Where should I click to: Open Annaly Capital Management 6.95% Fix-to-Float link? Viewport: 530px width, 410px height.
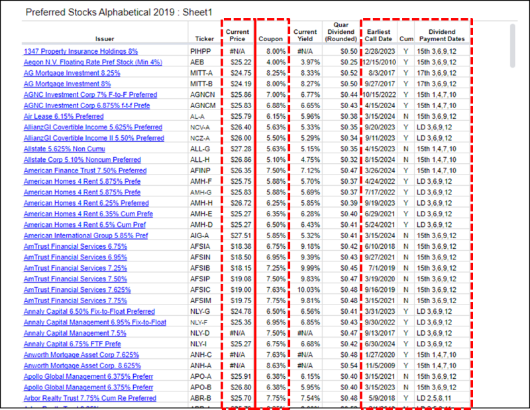click(95, 322)
